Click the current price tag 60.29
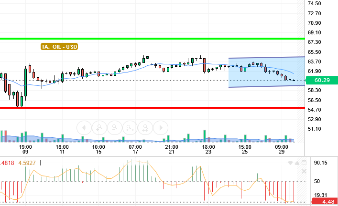 pyautogui.click(x=322, y=80)
